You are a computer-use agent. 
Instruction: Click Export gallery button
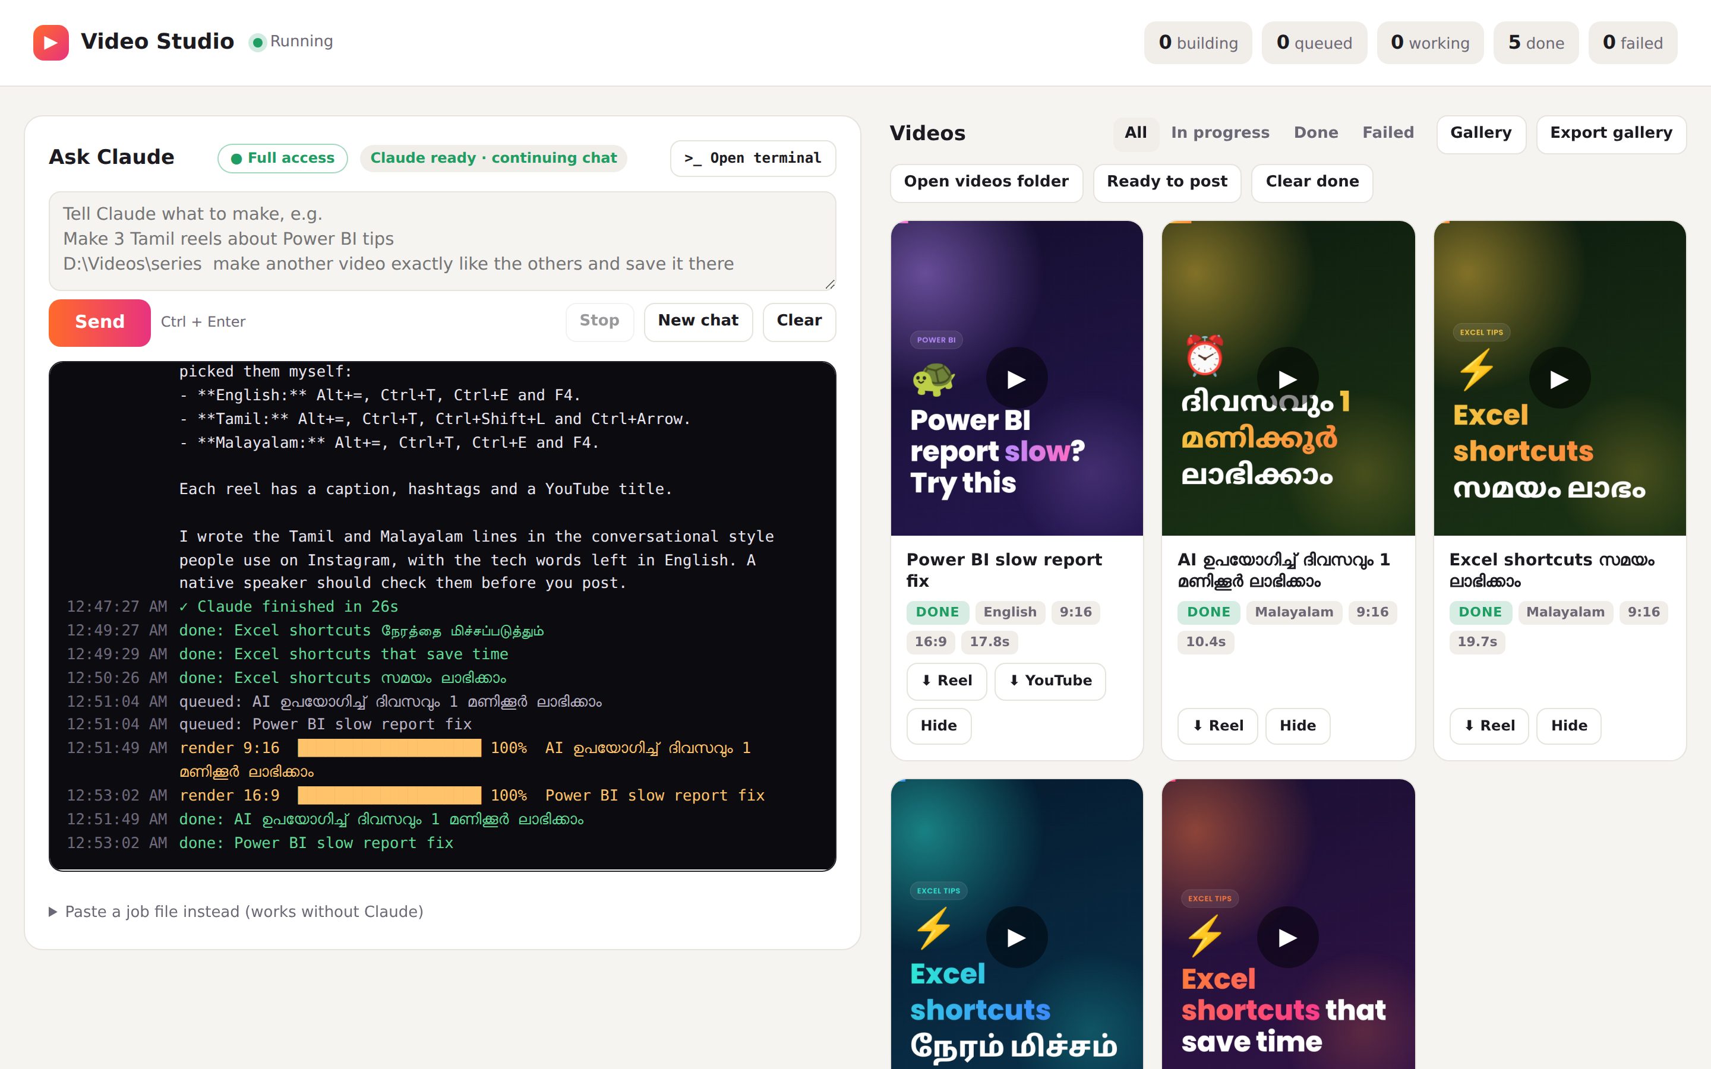point(1611,134)
